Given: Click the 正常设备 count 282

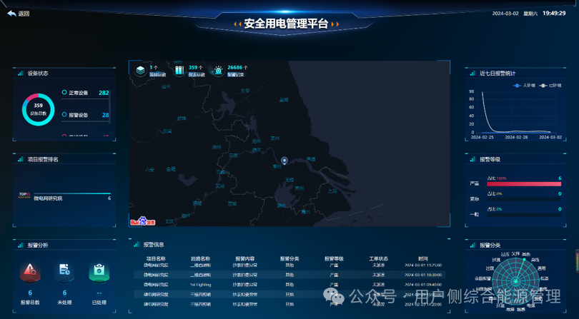Looking at the screenshot, I should [104, 93].
